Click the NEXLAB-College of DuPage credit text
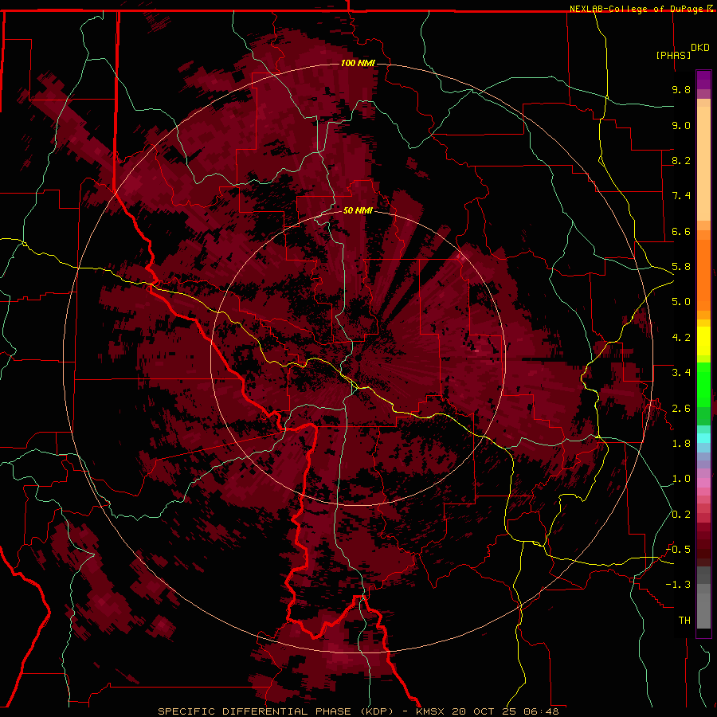Screen dimensions: 717x717 [x=636, y=9]
